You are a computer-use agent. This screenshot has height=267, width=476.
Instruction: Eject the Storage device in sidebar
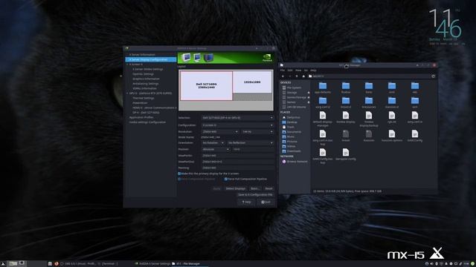coord(309,92)
